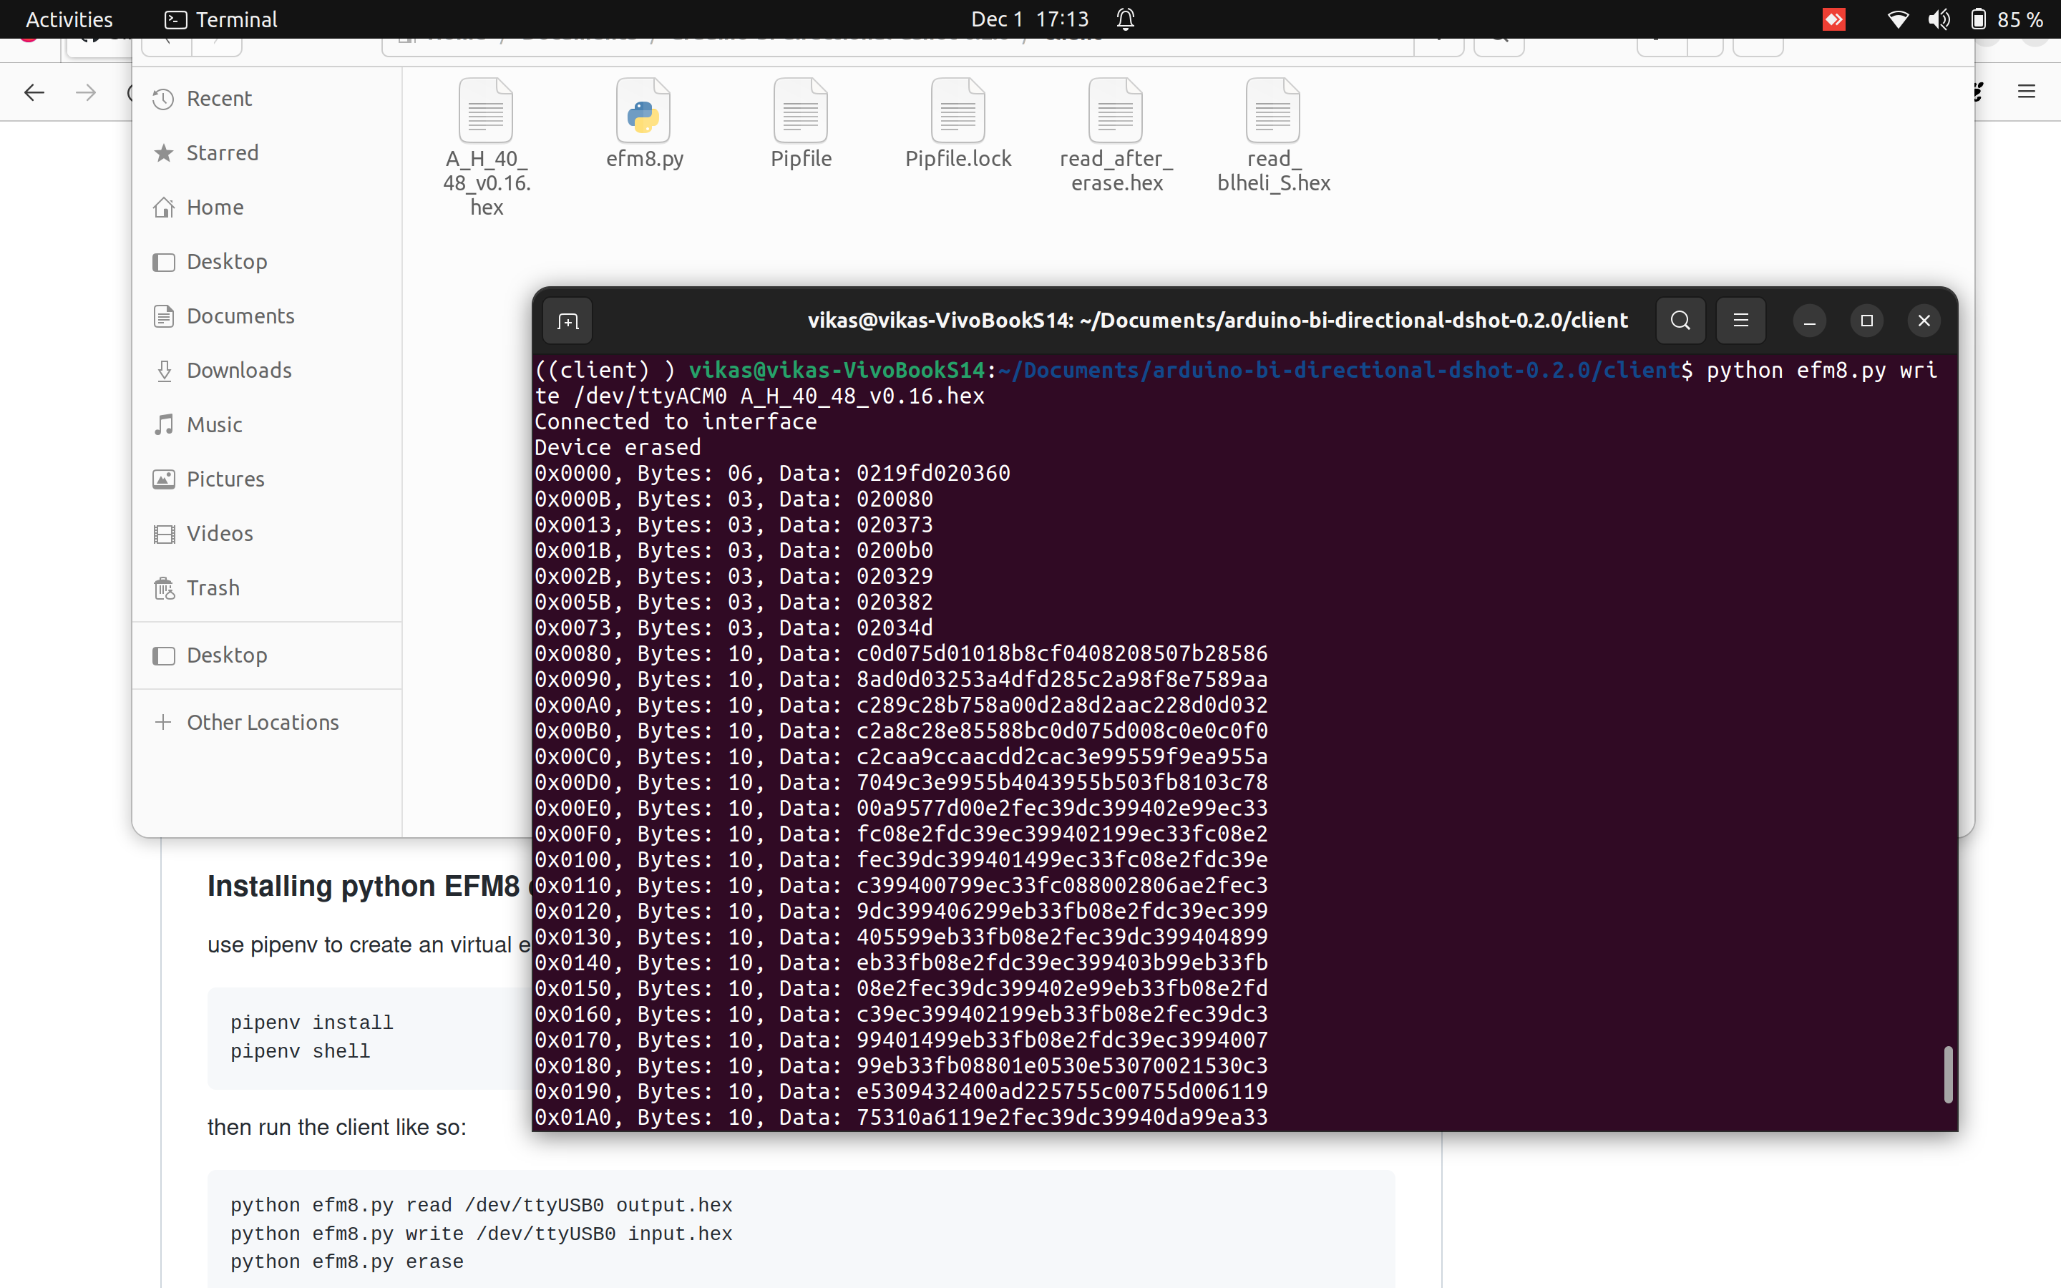Screen dimensions: 2061x1288
Task: Open the terminal search
Action: pyautogui.click(x=1679, y=321)
